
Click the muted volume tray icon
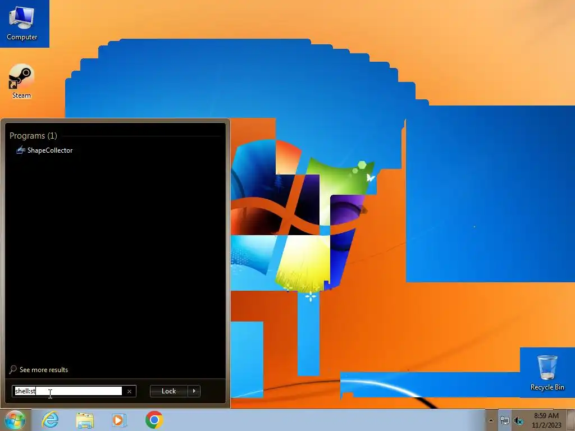518,421
